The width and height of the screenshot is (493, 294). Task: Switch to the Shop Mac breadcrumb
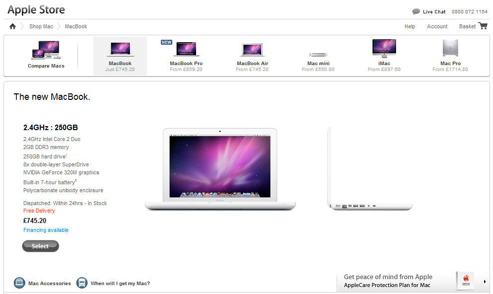pyautogui.click(x=41, y=26)
